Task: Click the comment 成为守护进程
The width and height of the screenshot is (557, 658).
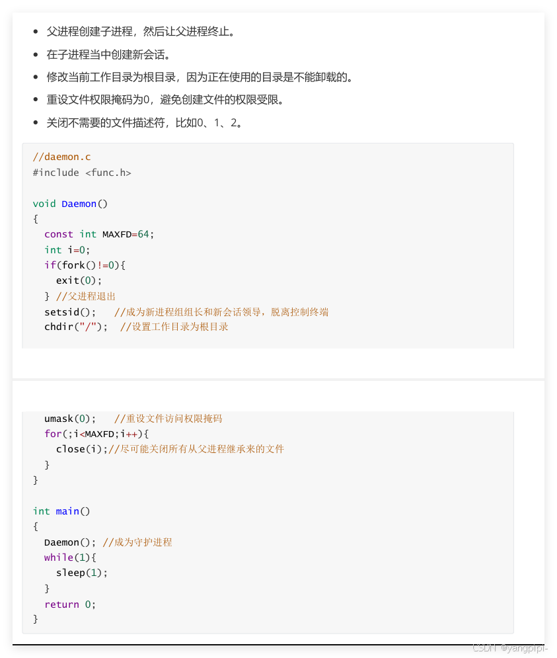Action: 137,542
